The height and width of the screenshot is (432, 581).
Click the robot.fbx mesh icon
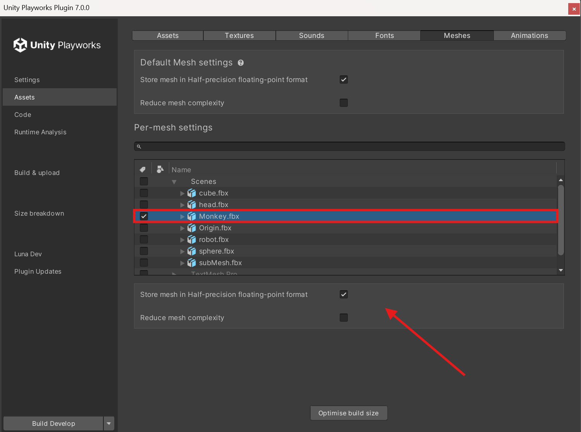(192, 240)
